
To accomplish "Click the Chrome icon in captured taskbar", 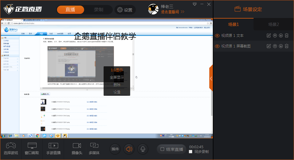I will coord(37,136).
